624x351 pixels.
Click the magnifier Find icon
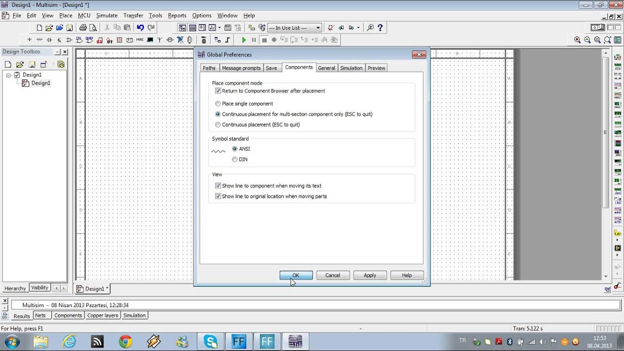[370, 28]
